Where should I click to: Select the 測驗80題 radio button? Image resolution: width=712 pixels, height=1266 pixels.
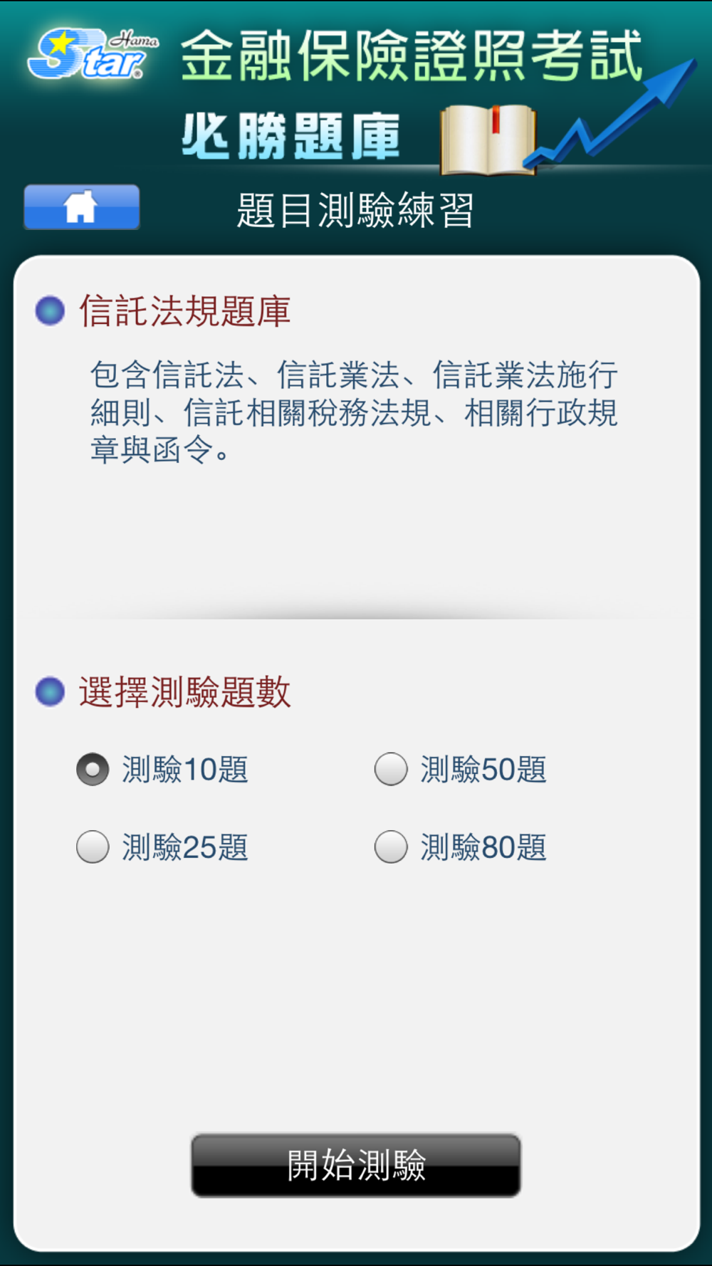pos(391,847)
